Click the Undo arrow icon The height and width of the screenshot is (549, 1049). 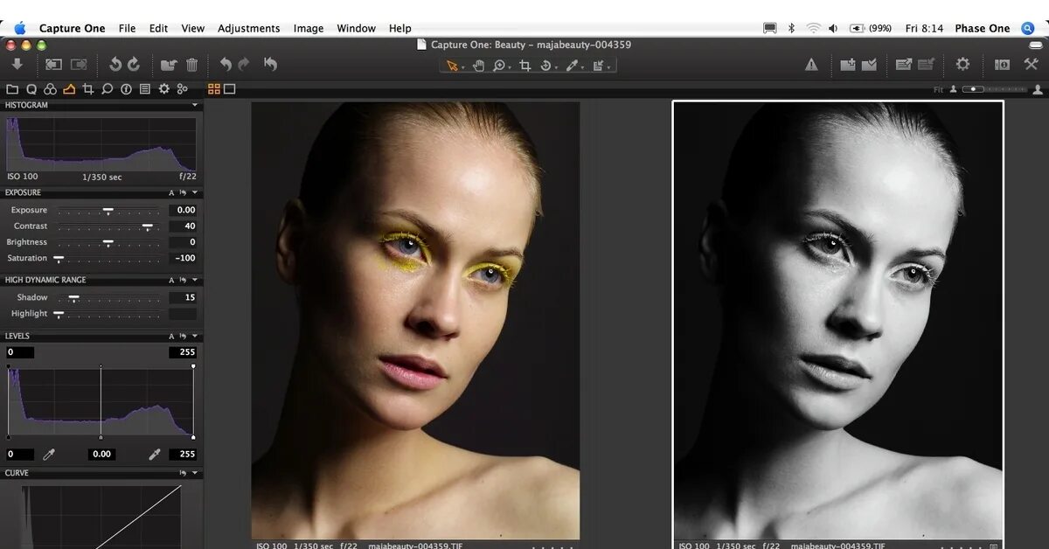click(226, 65)
